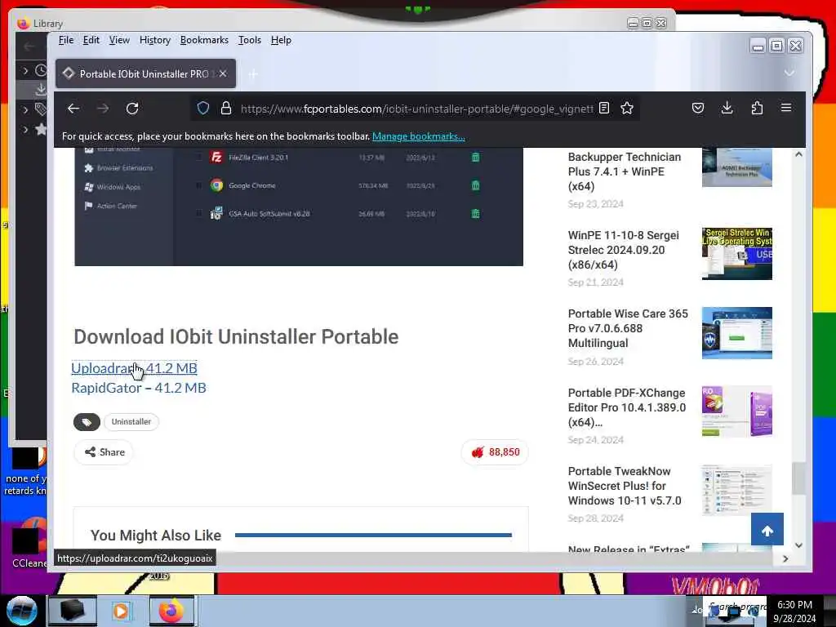The height and width of the screenshot is (627, 836).
Task: Click the Wise Care 365 thumbnail image
Action: (x=737, y=333)
